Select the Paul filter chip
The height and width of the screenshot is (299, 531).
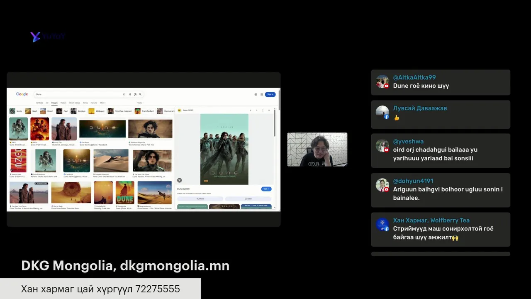click(x=62, y=111)
